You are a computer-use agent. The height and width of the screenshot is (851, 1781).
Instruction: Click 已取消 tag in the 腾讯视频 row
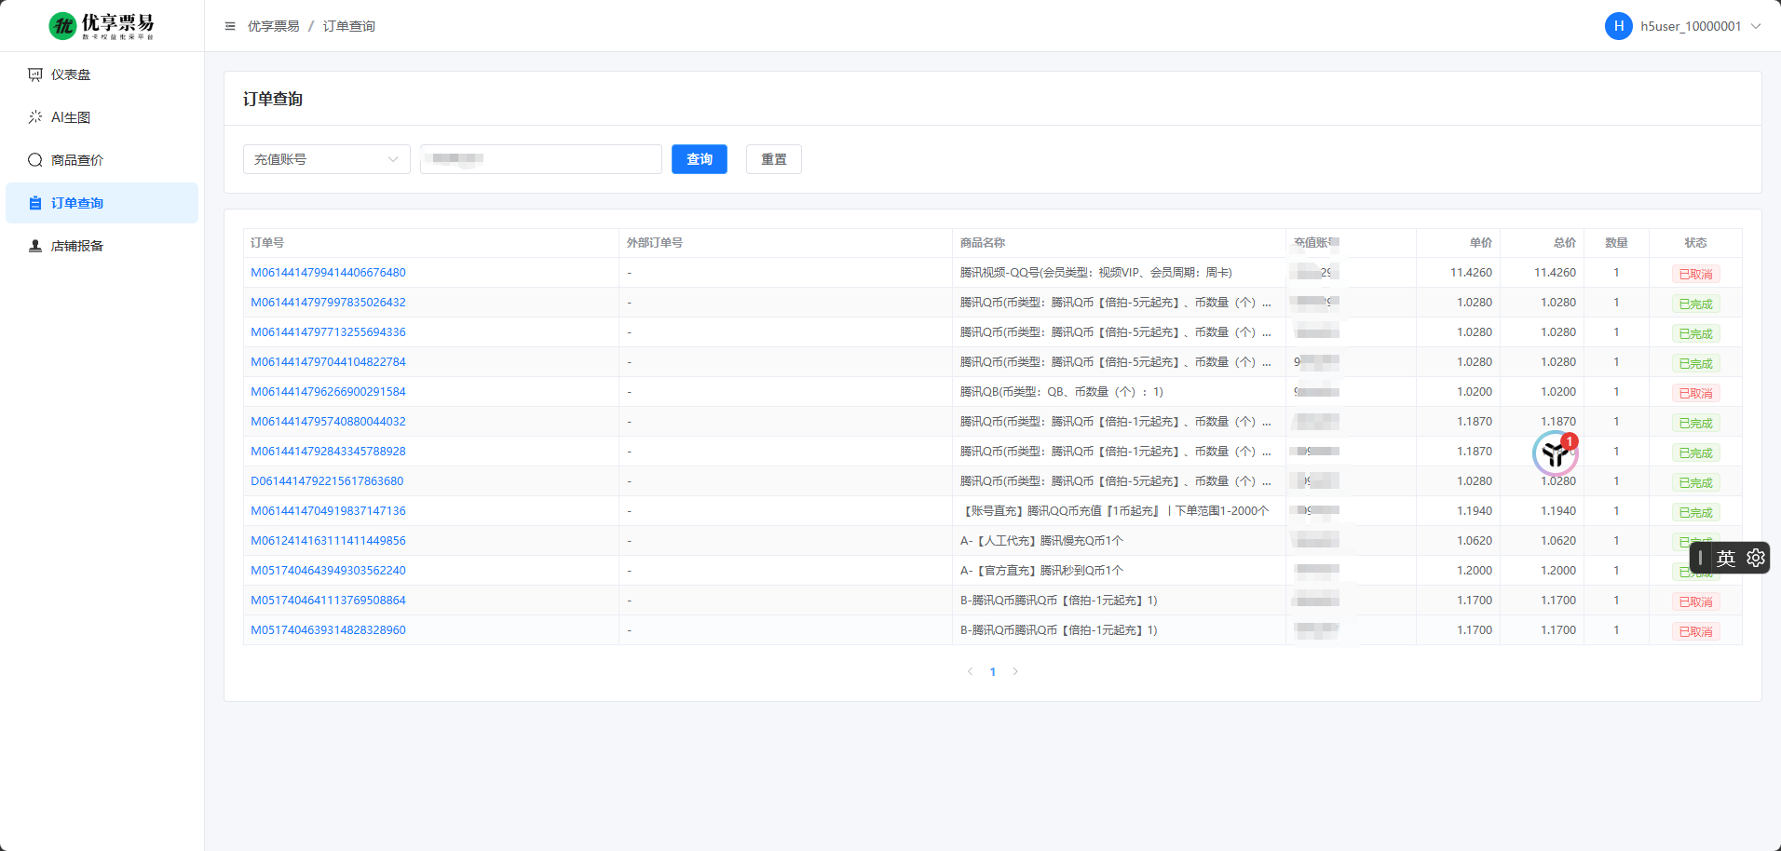pyautogui.click(x=1695, y=274)
